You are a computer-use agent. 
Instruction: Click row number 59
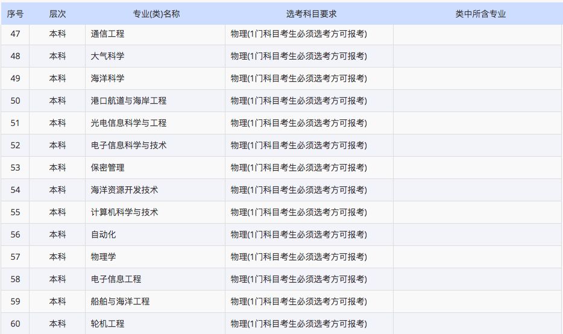(x=15, y=301)
